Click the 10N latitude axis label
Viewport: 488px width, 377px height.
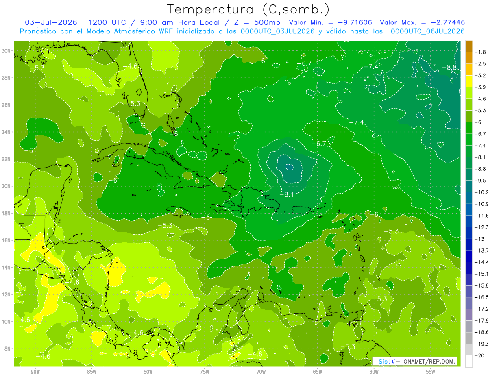7,322
